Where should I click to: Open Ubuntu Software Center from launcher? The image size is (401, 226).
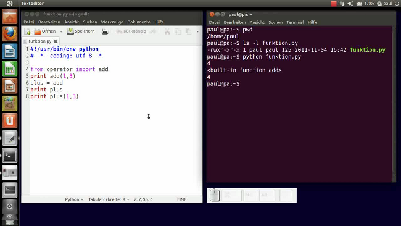[10, 103]
